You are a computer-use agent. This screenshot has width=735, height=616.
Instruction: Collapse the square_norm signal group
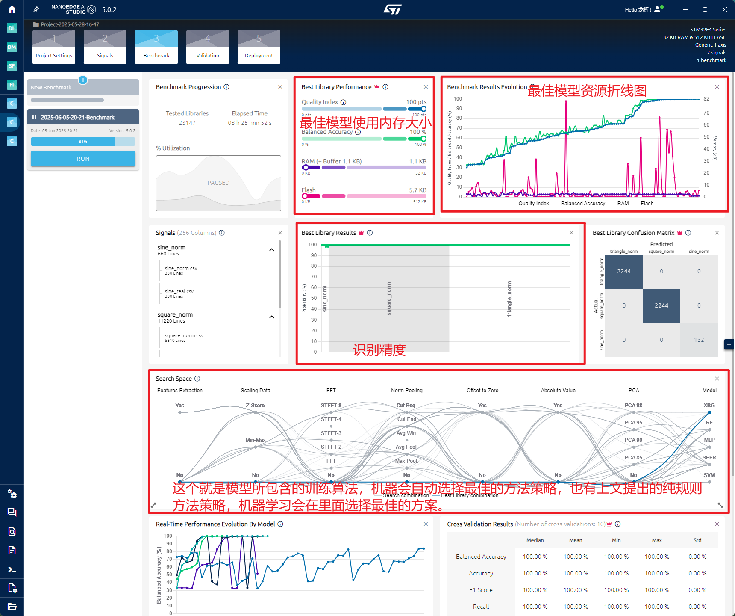coord(272,317)
